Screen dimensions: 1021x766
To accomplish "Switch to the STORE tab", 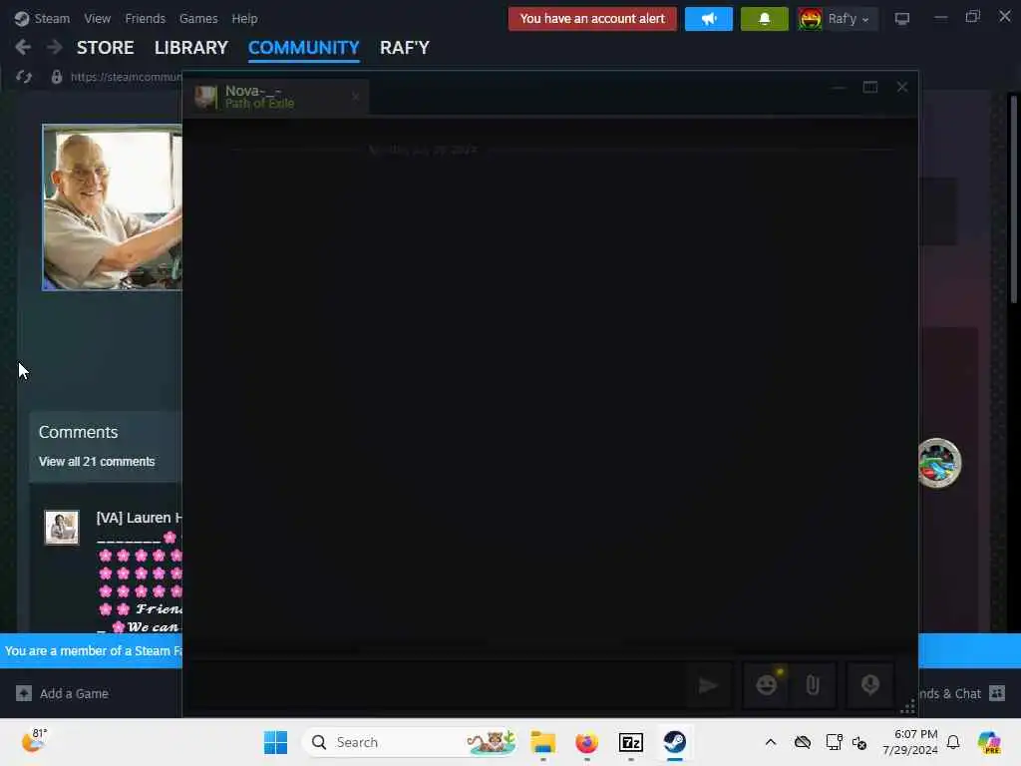I will (x=105, y=48).
